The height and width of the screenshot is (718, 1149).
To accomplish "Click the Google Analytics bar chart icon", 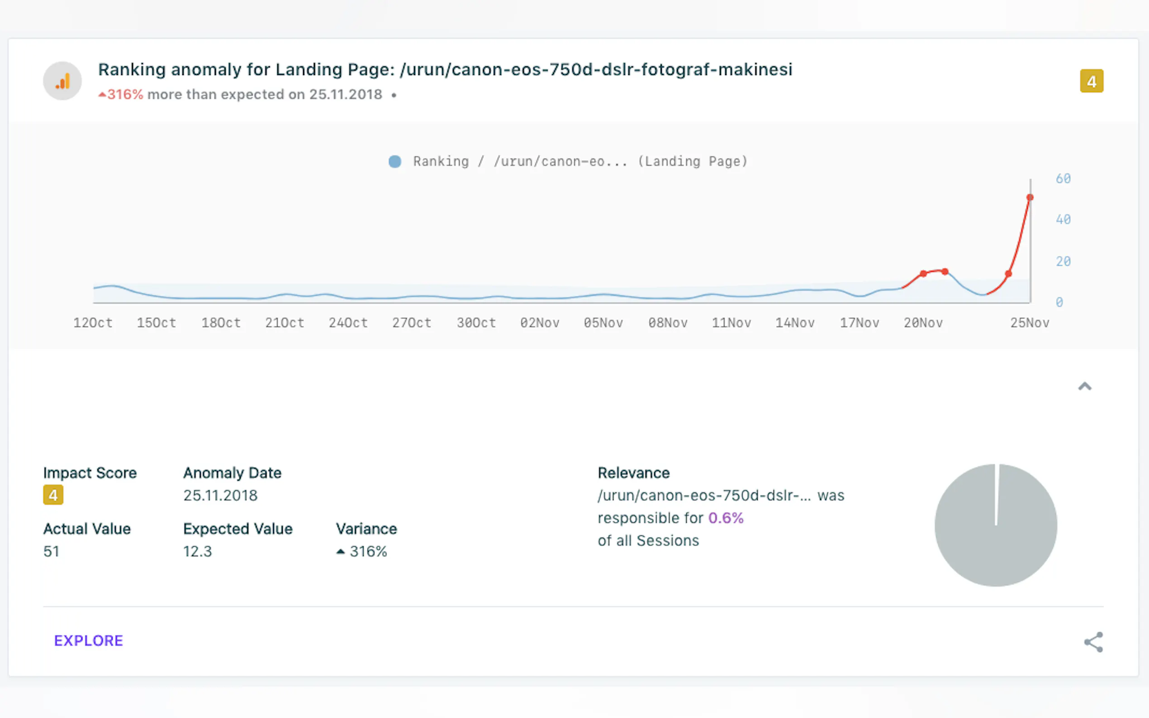I will pyautogui.click(x=62, y=81).
